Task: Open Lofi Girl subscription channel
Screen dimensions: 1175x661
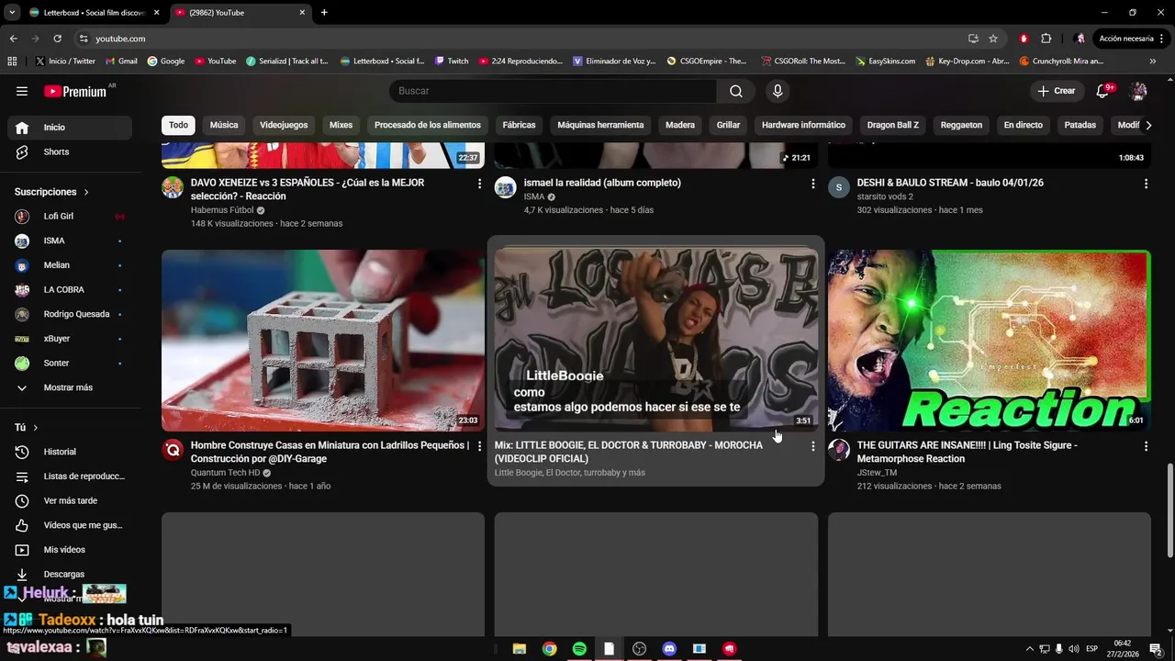Action: point(70,216)
